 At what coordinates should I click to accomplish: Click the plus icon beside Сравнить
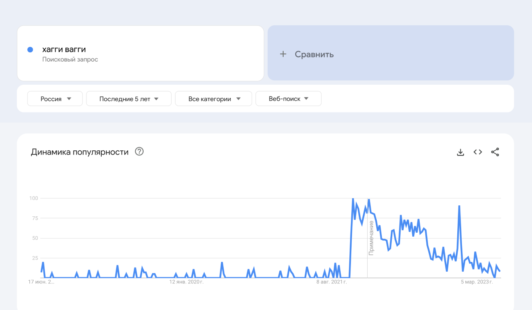click(283, 54)
